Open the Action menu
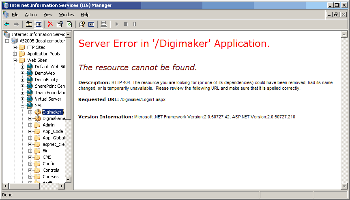 31,15
